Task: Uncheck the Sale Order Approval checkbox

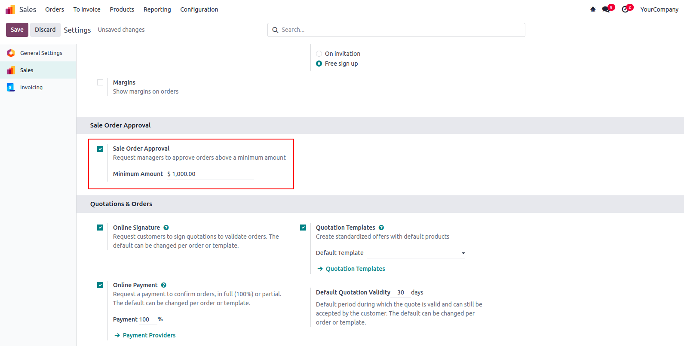Action: point(100,149)
